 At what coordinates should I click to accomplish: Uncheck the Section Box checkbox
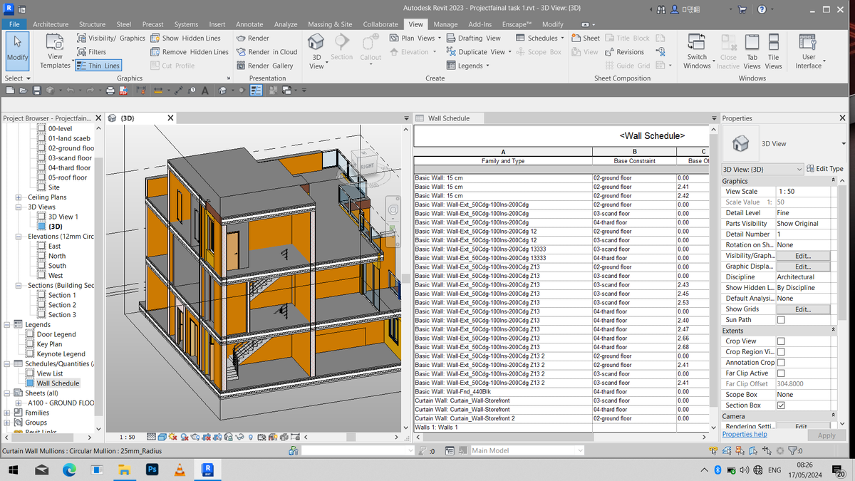pos(780,405)
